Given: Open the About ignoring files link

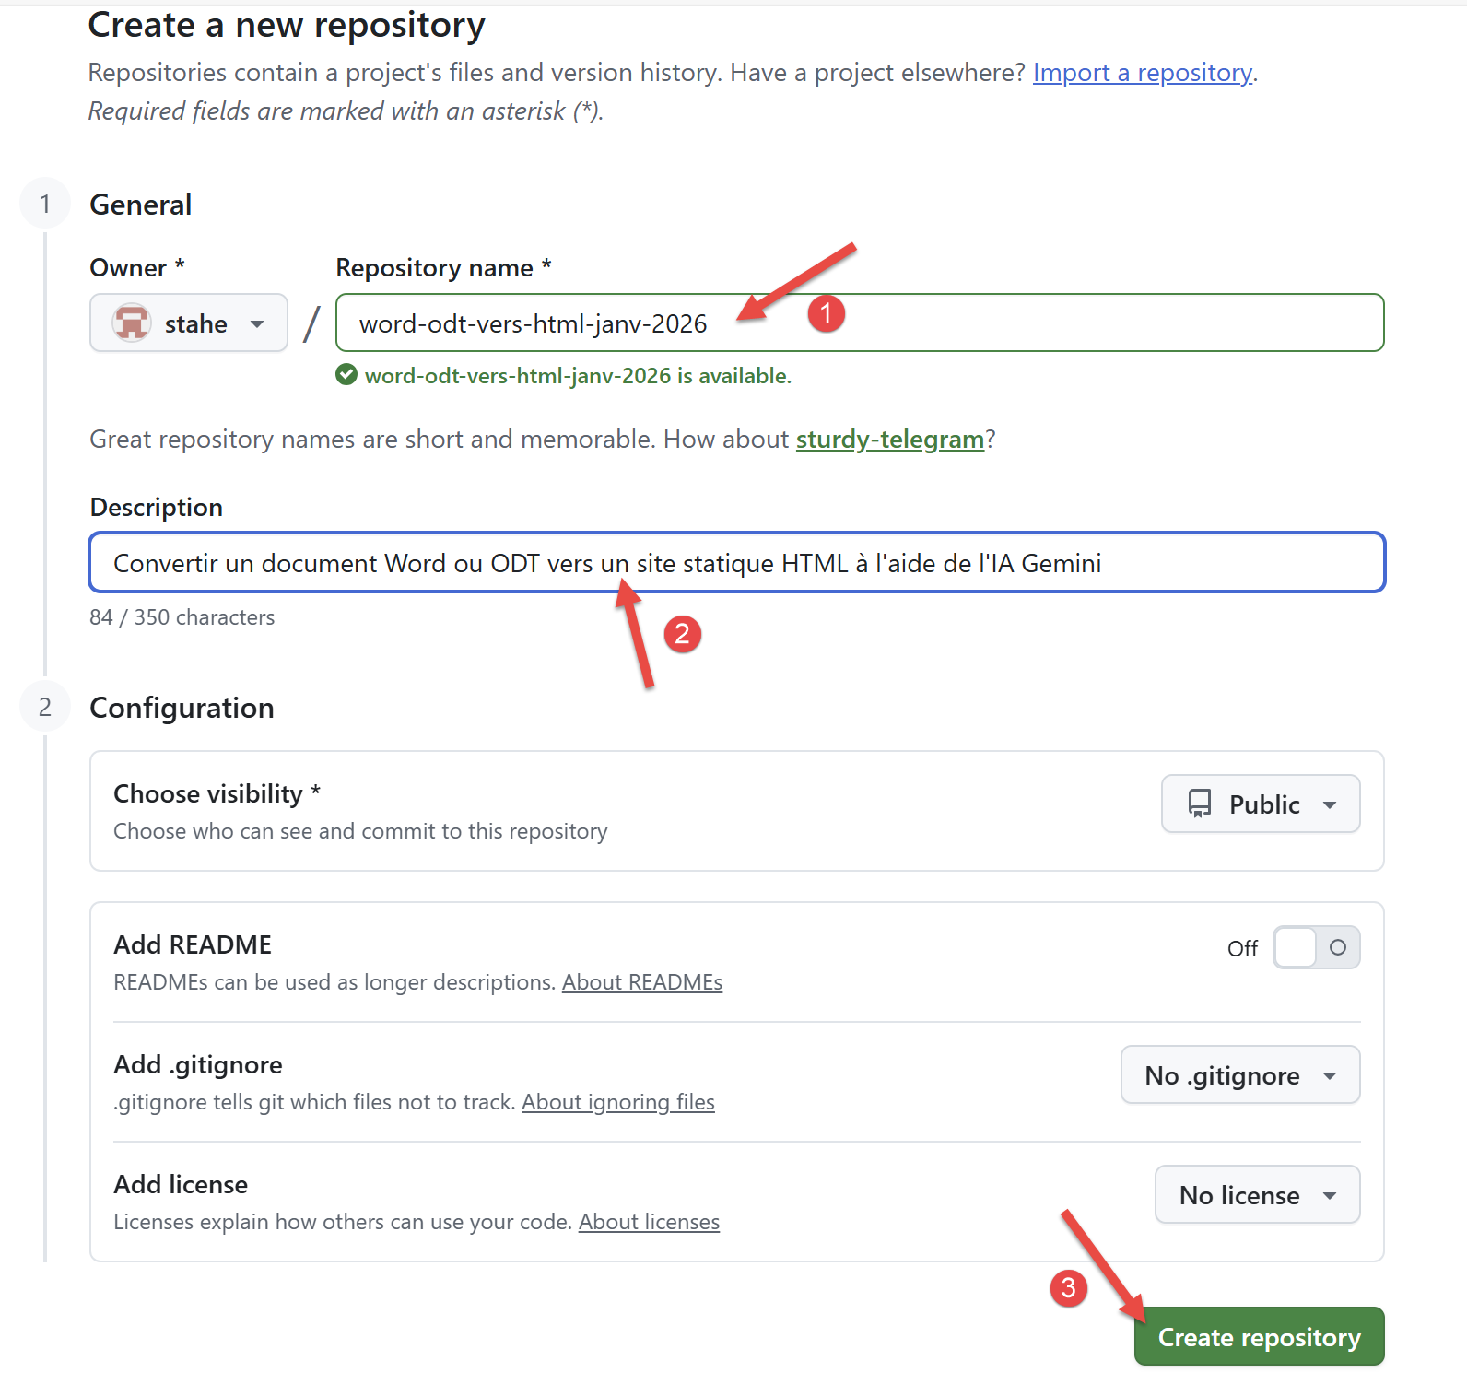Looking at the screenshot, I should point(617,1102).
